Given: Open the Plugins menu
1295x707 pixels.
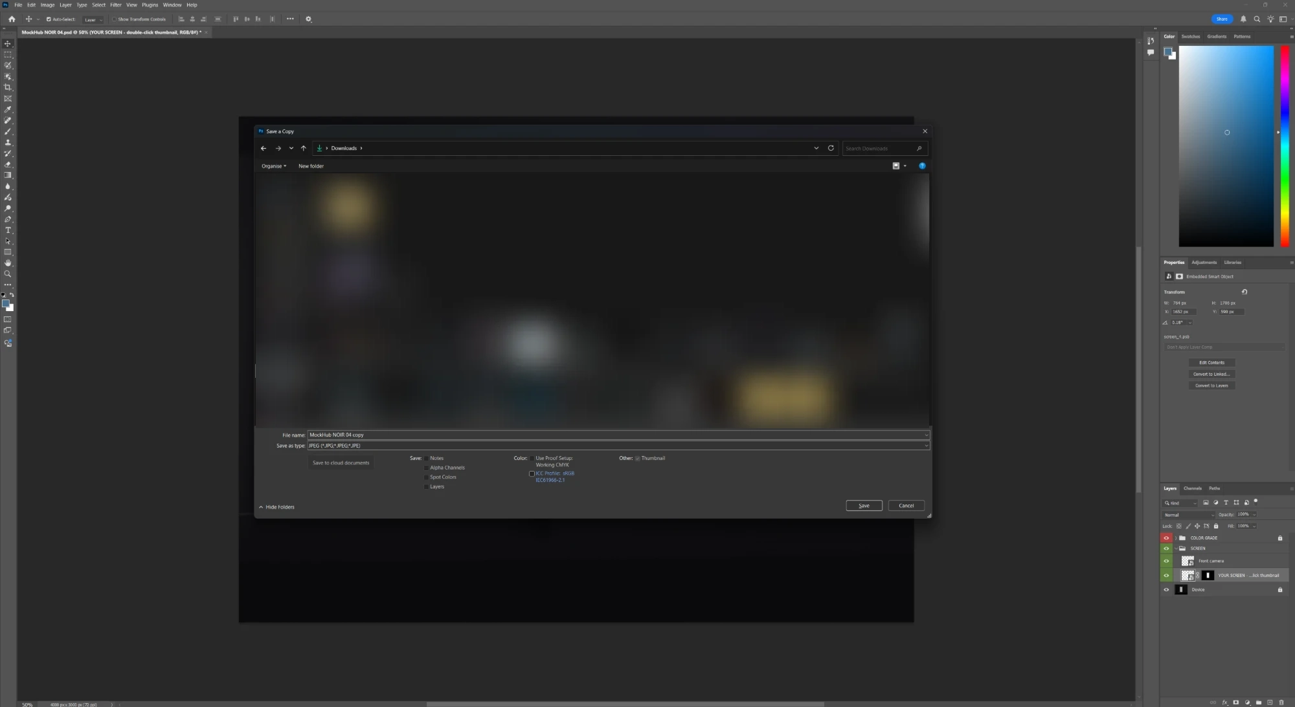Looking at the screenshot, I should pyautogui.click(x=150, y=5).
